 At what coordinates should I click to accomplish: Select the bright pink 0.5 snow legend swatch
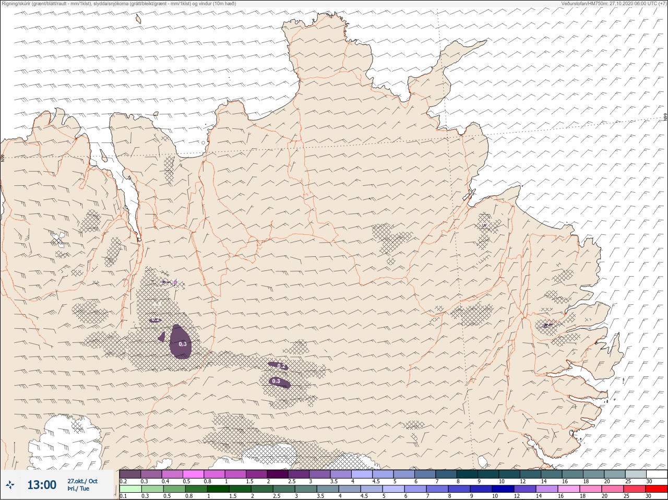click(x=194, y=474)
